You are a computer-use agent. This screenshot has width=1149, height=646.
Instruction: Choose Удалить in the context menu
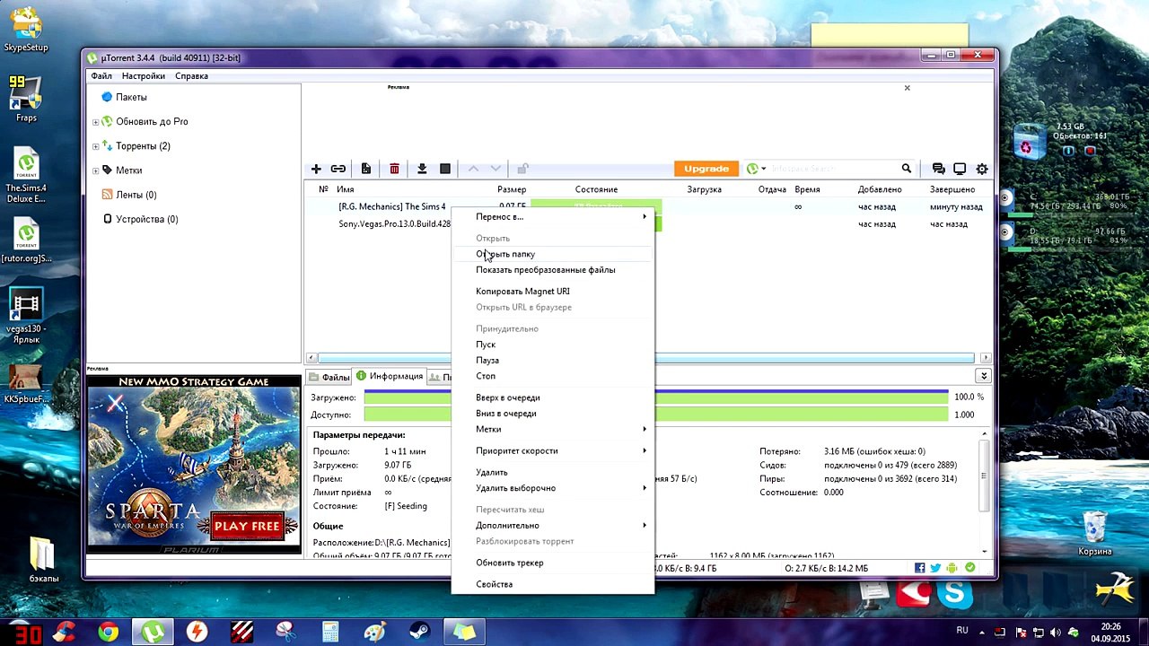[x=553, y=472]
